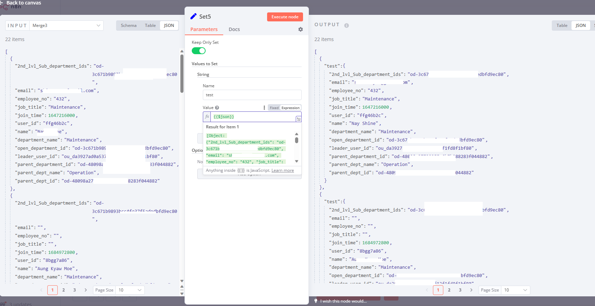
Task: Expand the expression editor window
Action: [298, 119]
